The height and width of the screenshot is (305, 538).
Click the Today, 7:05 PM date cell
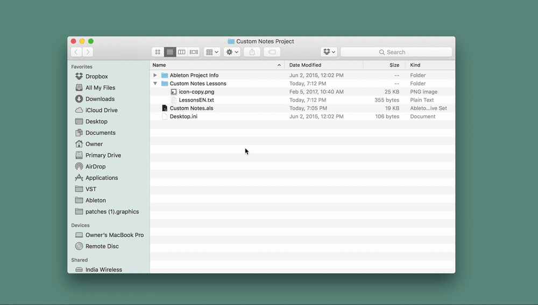click(308, 108)
